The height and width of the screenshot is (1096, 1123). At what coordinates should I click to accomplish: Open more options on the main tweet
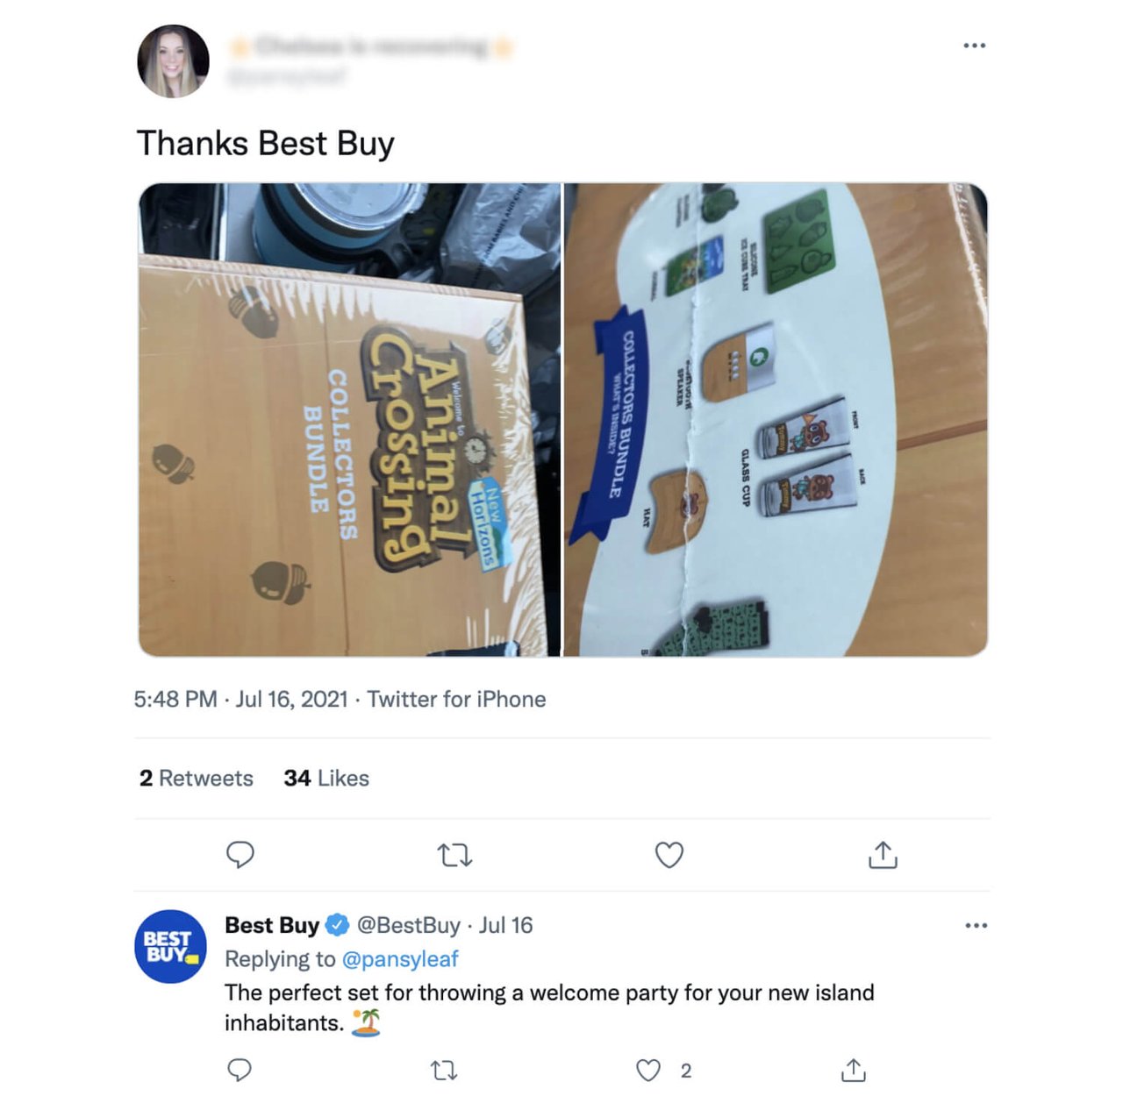[975, 46]
